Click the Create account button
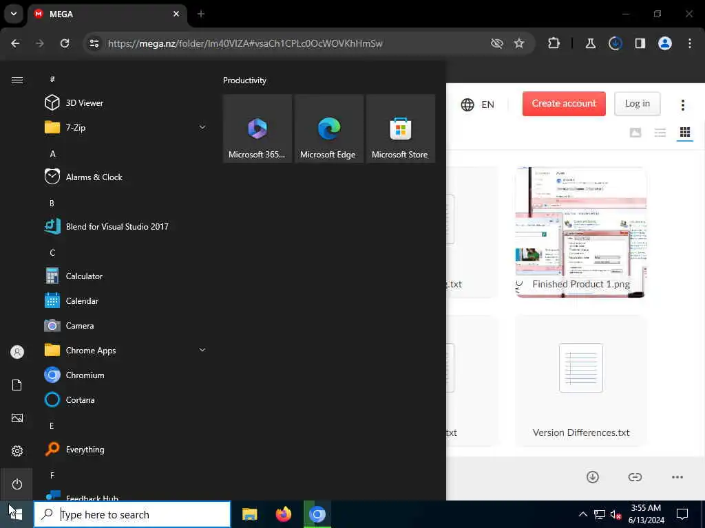Image resolution: width=705 pixels, height=528 pixels. click(x=564, y=104)
